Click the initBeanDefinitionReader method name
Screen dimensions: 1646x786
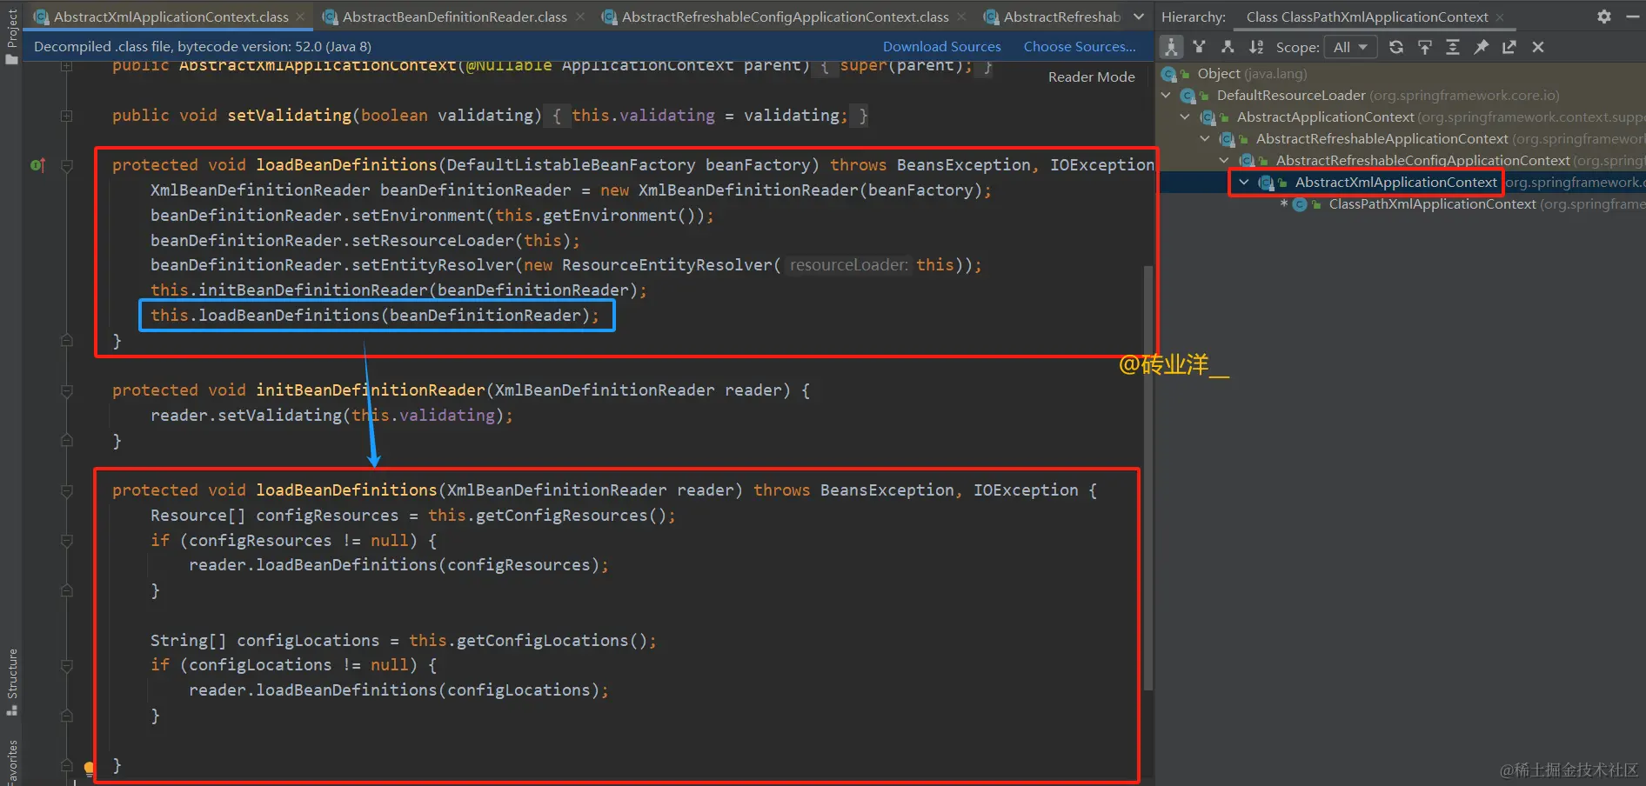click(371, 390)
